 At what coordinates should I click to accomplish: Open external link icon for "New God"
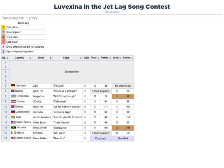pos(85,138)
